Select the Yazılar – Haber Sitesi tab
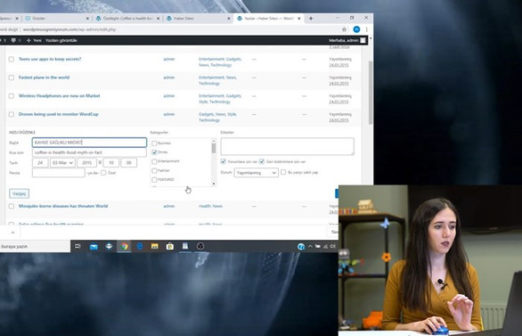Screen dimensions: 522x336 268,19
